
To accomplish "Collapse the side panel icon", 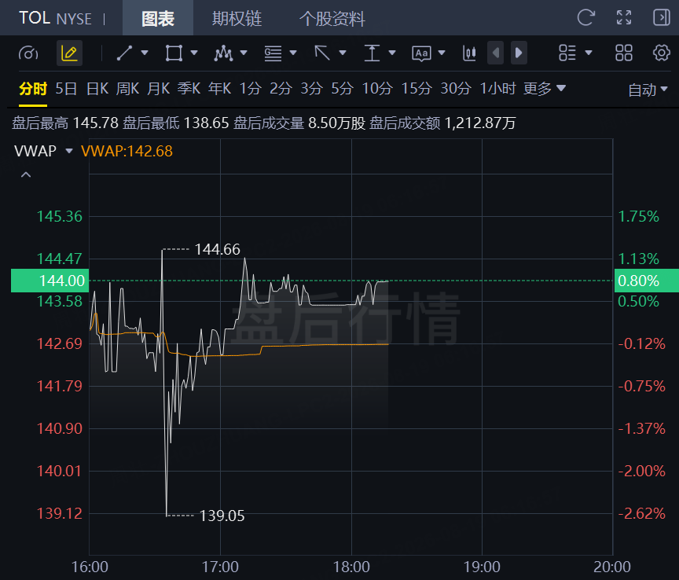I will click(661, 18).
